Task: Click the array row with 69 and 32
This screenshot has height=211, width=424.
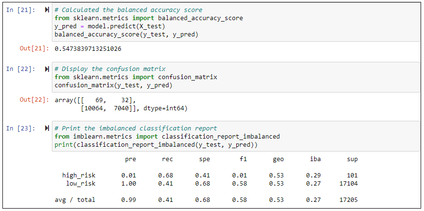Action: (95, 100)
